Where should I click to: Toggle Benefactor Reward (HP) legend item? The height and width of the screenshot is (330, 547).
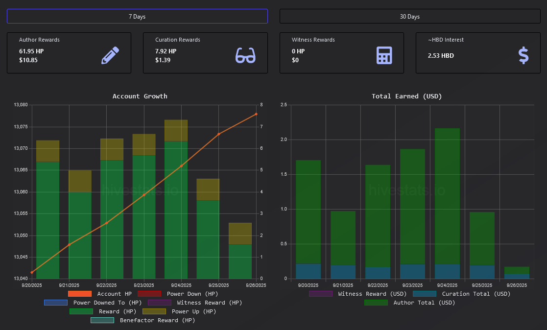(x=102, y=320)
